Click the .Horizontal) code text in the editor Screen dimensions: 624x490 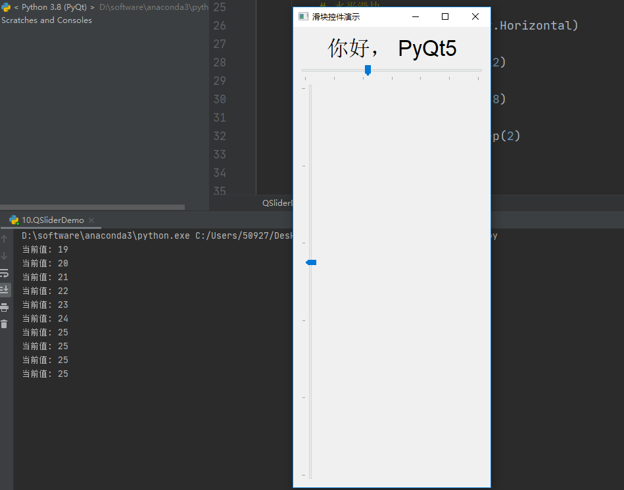(535, 26)
